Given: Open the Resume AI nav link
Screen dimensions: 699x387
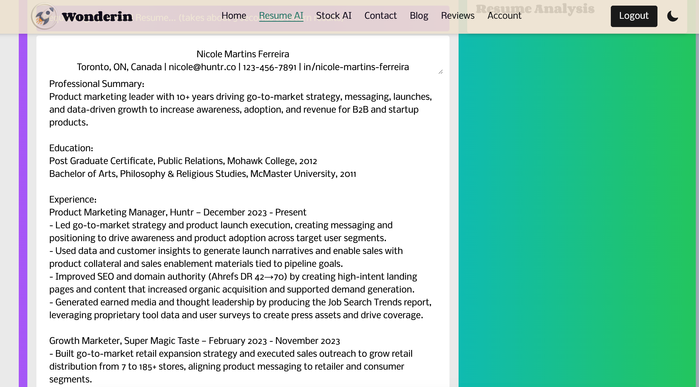Looking at the screenshot, I should (x=281, y=16).
